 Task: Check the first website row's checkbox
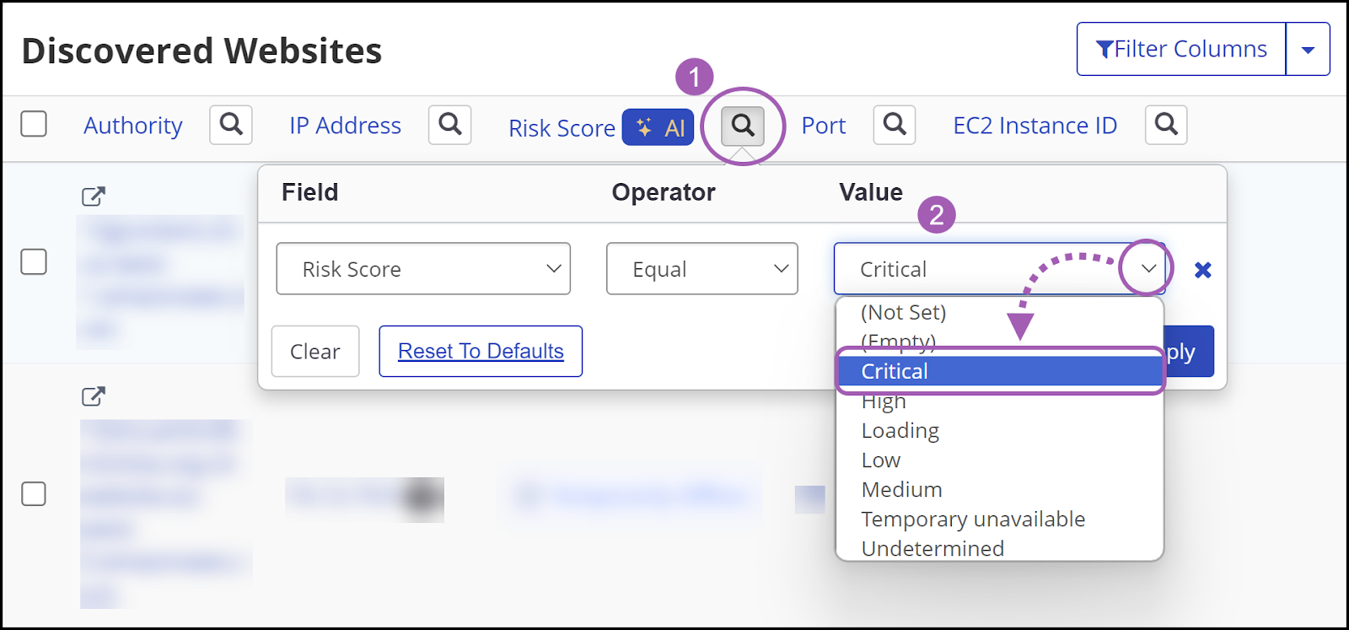coord(34,262)
